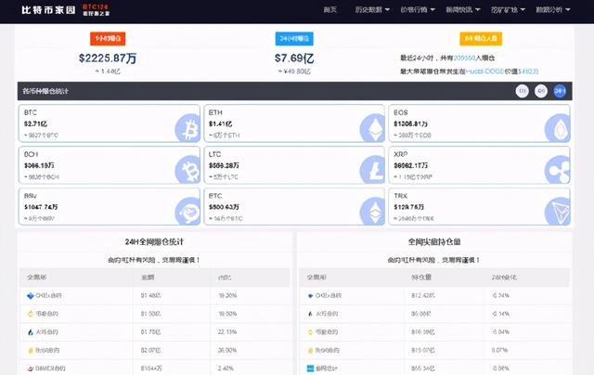The height and width of the screenshot is (375, 594).
Task: Select the 4H time range toggle
Action: [541, 91]
